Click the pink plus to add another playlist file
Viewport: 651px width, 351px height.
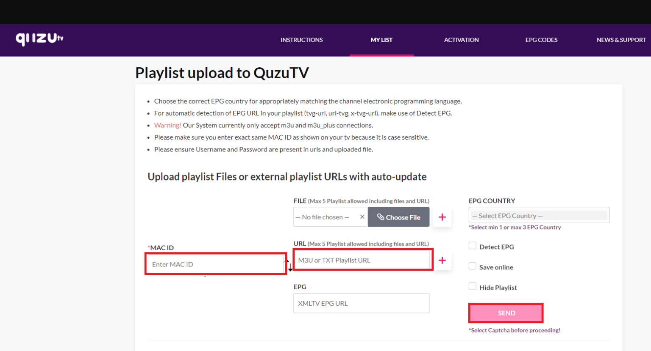[442, 217]
